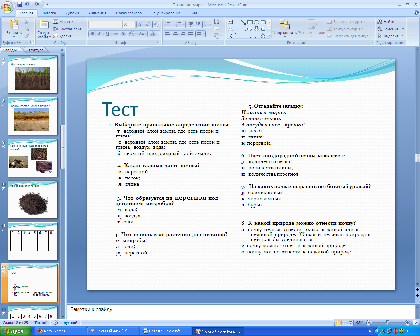This screenshot has height=336, width=420.
Task: Center align text
Action: [175, 33]
